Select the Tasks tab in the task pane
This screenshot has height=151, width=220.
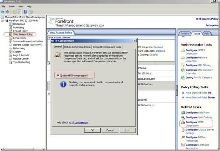coord(197,34)
